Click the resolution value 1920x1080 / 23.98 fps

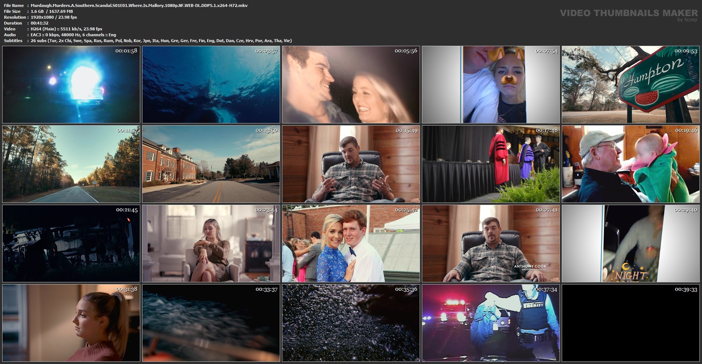pyautogui.click(x=54, y=17)
